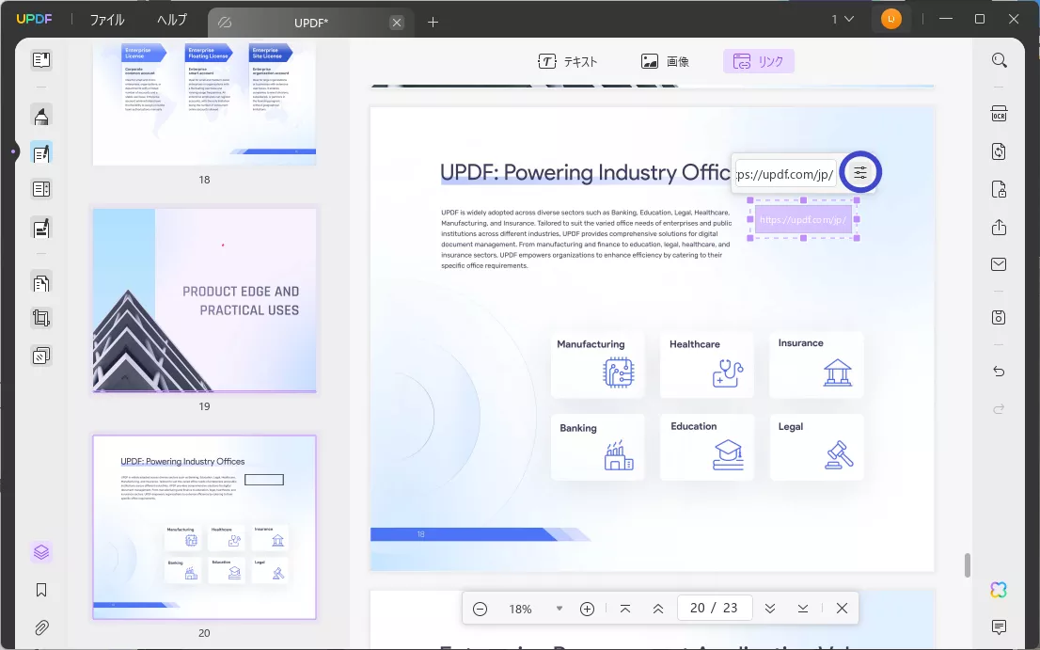1040x650 pixels.
Task: Go to the previous page
Action: coord(658,609)
